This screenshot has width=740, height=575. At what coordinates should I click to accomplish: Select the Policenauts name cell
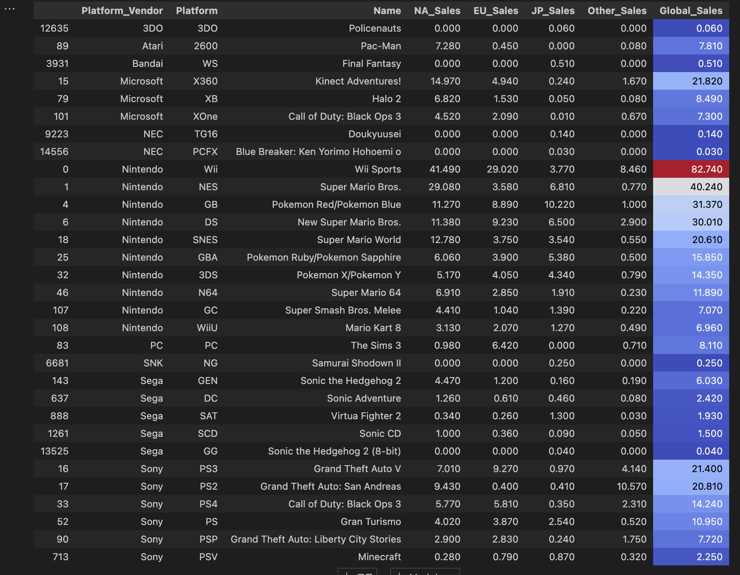[375, 28]
